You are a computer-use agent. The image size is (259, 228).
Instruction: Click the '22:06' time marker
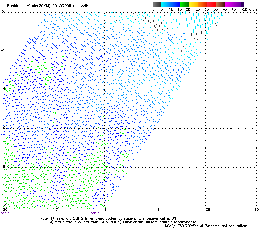(x=5, y=213)
